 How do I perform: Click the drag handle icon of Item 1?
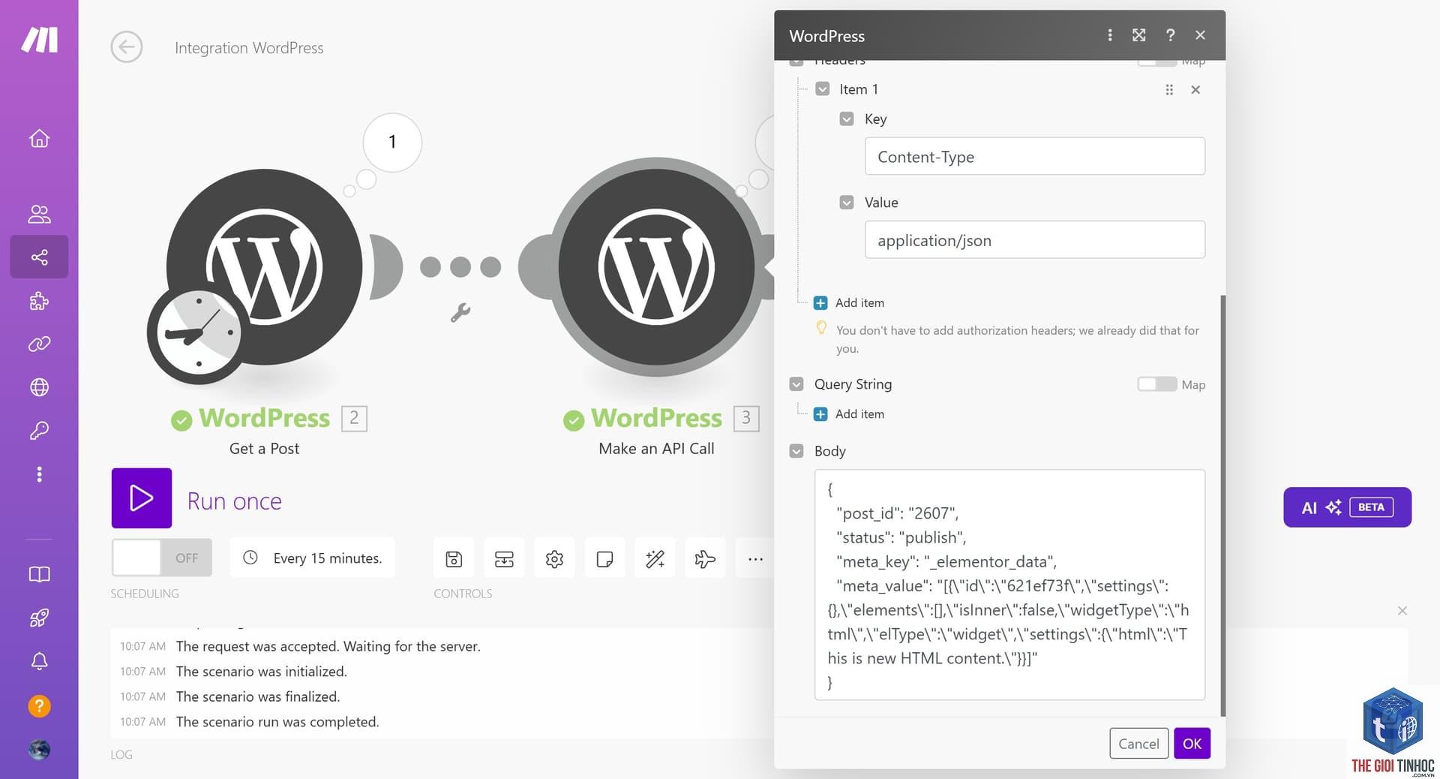click(x=1169, y=89)
